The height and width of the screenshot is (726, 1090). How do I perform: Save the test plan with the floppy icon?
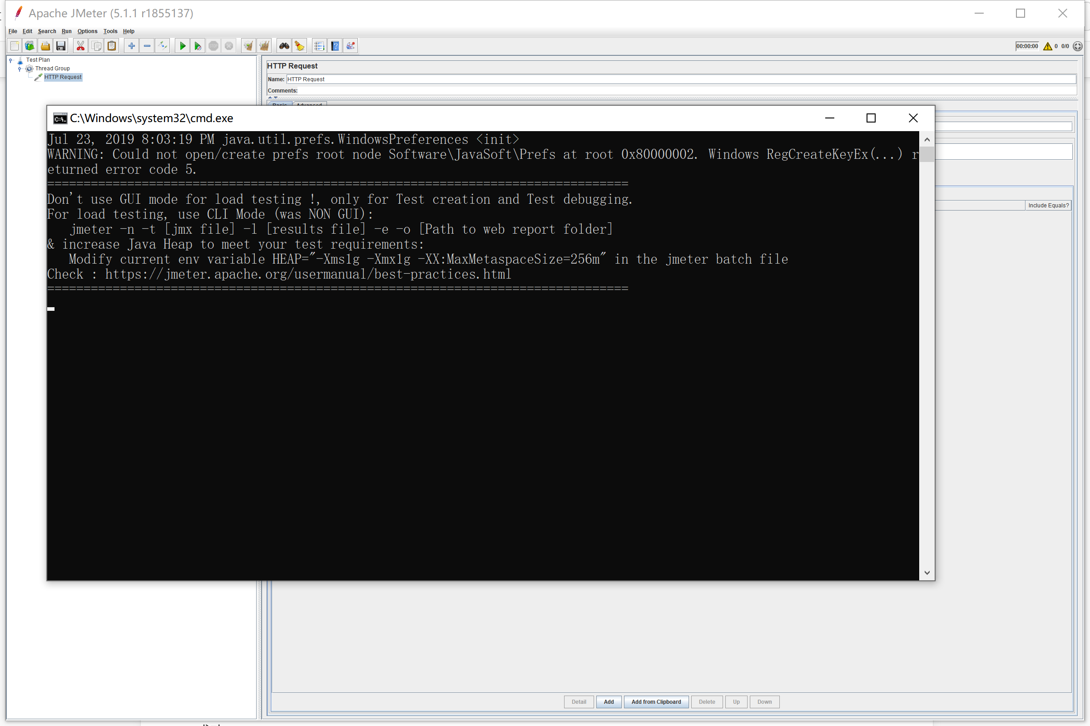61,46
